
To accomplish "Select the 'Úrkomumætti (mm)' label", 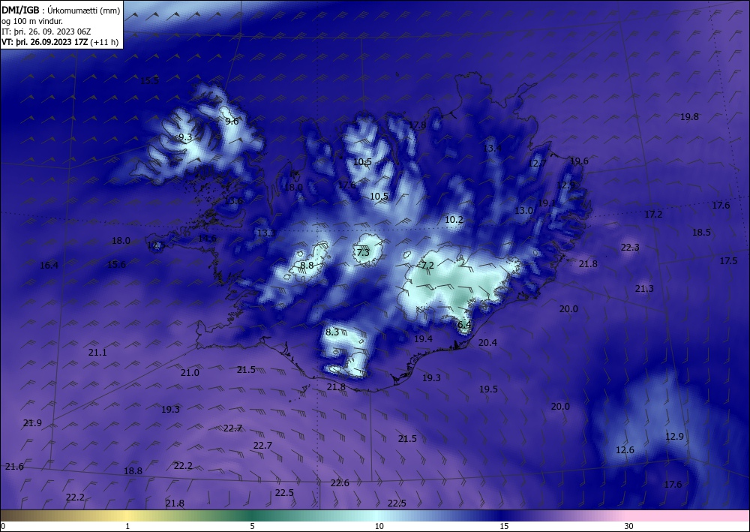I will point(84,10).
